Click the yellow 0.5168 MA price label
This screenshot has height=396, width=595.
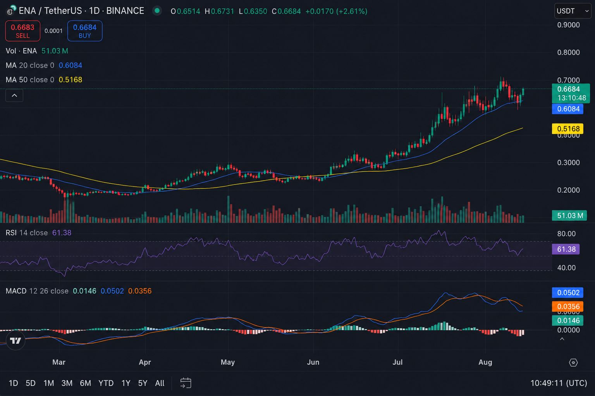click(x=568, y=129)
